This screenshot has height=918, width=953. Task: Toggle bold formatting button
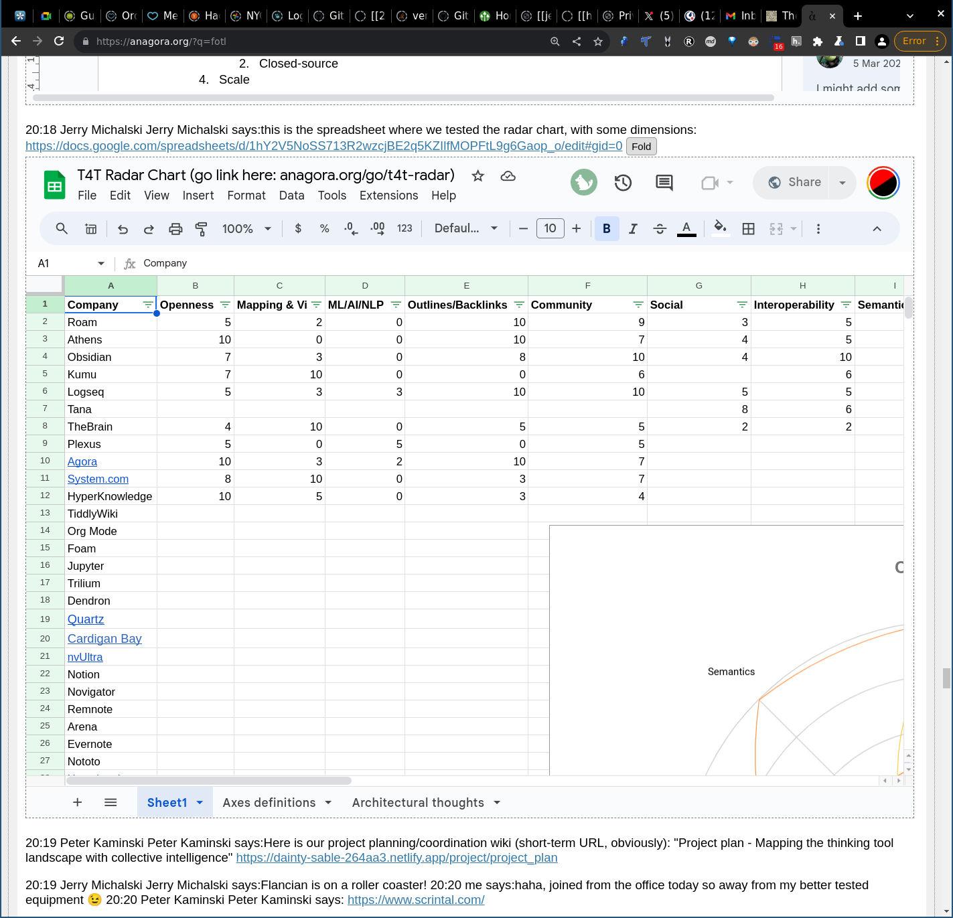606,229
